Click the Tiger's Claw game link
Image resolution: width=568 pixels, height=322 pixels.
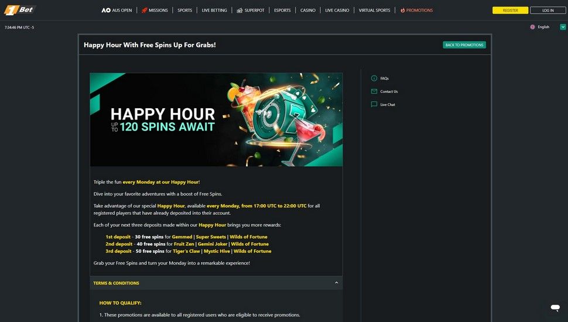[x=186, y=251]
